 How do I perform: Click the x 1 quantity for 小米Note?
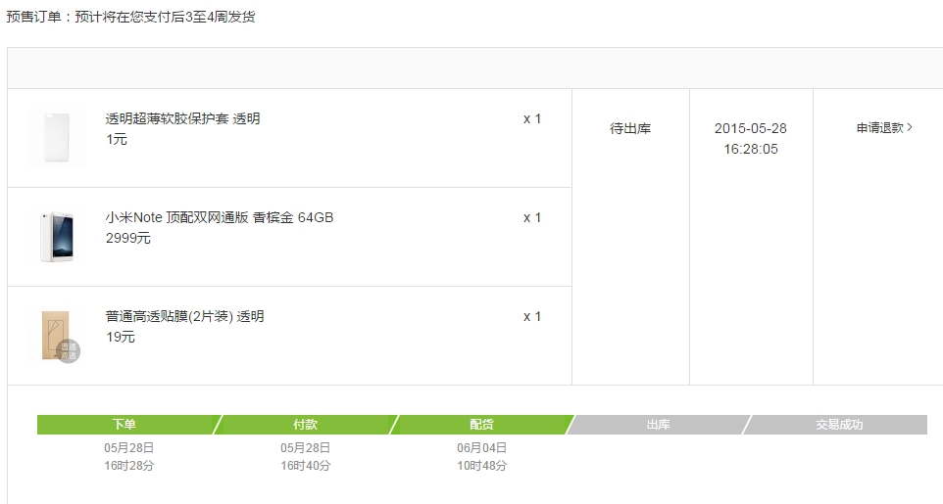[x=532, y=217]
